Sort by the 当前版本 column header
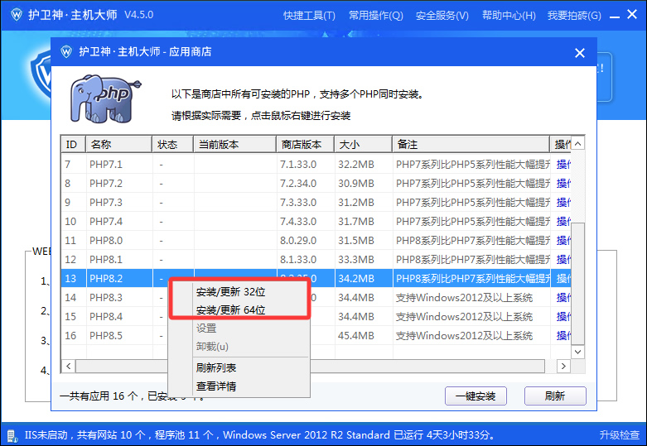This screenshot has width=647, height=446. 234,144
